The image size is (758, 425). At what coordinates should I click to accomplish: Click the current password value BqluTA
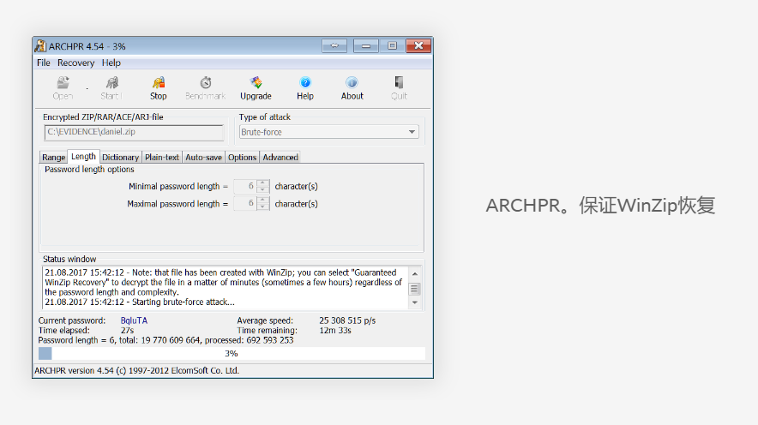coord(134,320)
